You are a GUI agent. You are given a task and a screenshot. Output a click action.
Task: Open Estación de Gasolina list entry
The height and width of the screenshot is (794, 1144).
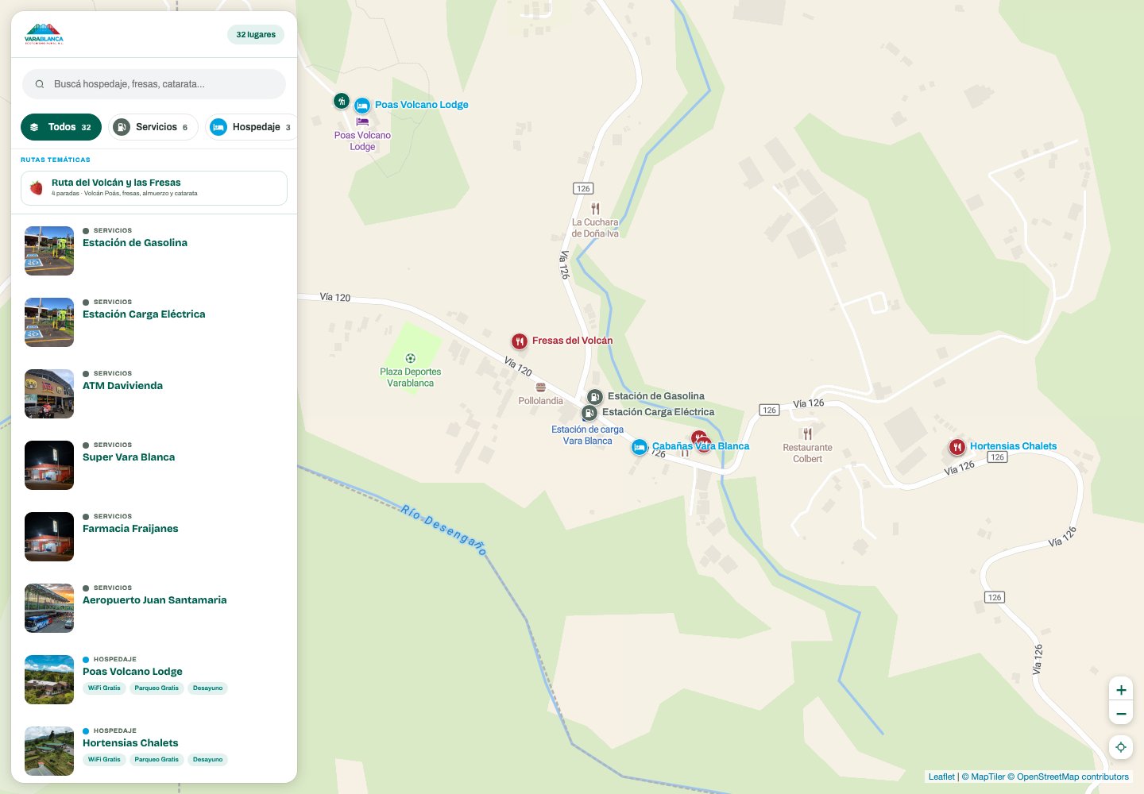(x=154, y=251)
